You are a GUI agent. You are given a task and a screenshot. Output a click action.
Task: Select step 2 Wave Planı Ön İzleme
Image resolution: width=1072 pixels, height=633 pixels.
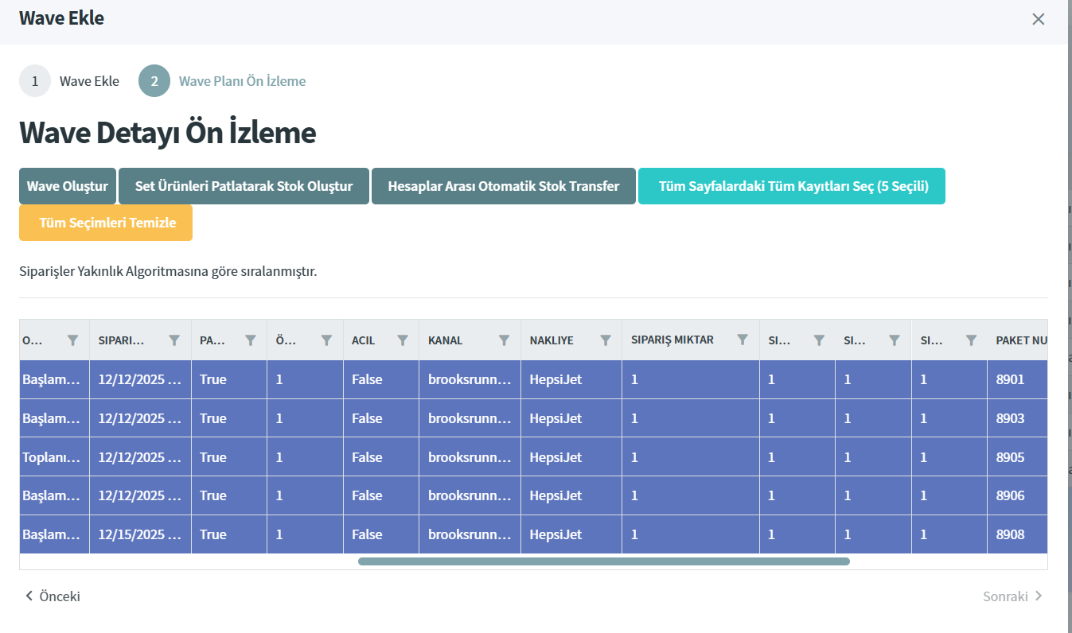[222, 81]
